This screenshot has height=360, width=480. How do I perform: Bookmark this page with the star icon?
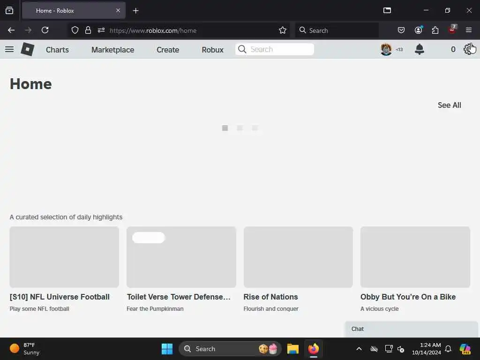[283, 30]
